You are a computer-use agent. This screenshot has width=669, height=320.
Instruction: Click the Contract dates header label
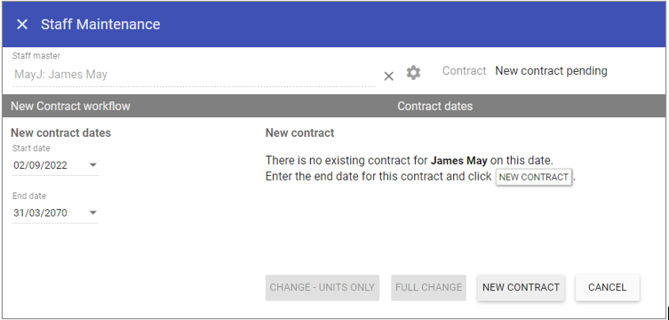point(434,107)
